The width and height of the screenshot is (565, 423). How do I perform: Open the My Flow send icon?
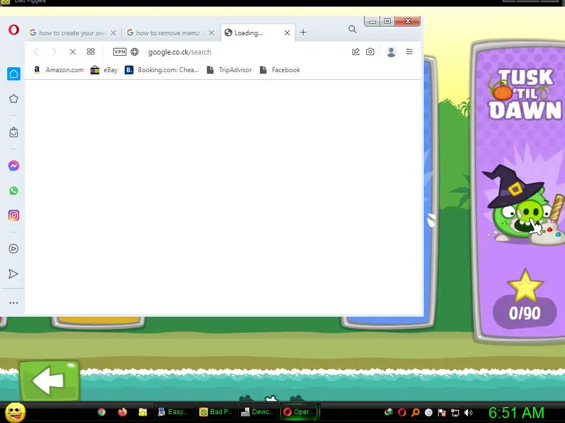coord(13,274)
